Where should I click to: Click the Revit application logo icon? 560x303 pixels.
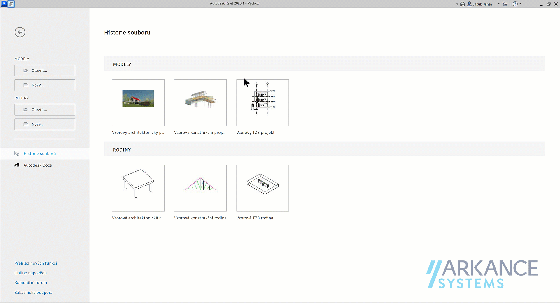(x=4, y=4)
